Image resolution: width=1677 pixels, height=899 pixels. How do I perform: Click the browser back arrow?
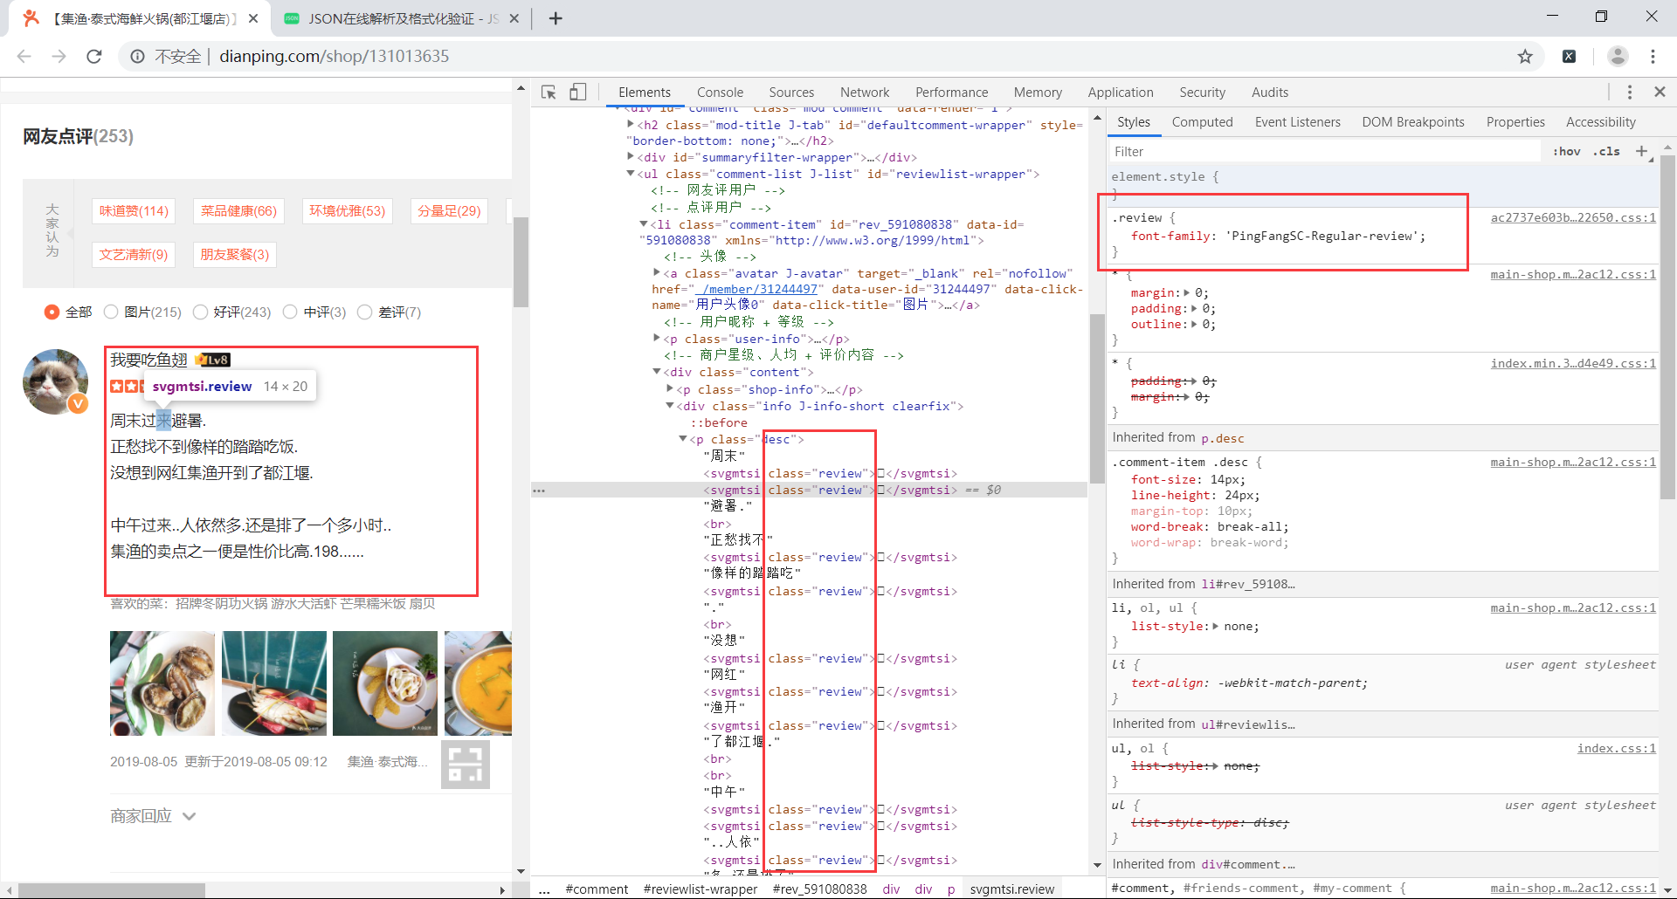coord(24,56)
